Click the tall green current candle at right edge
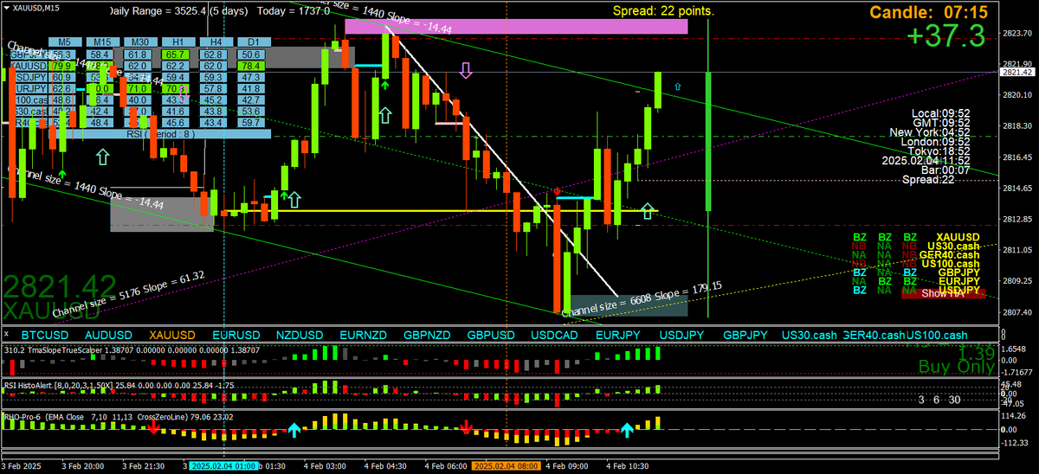Viewport: 1039px width, 474px height. 708,141
